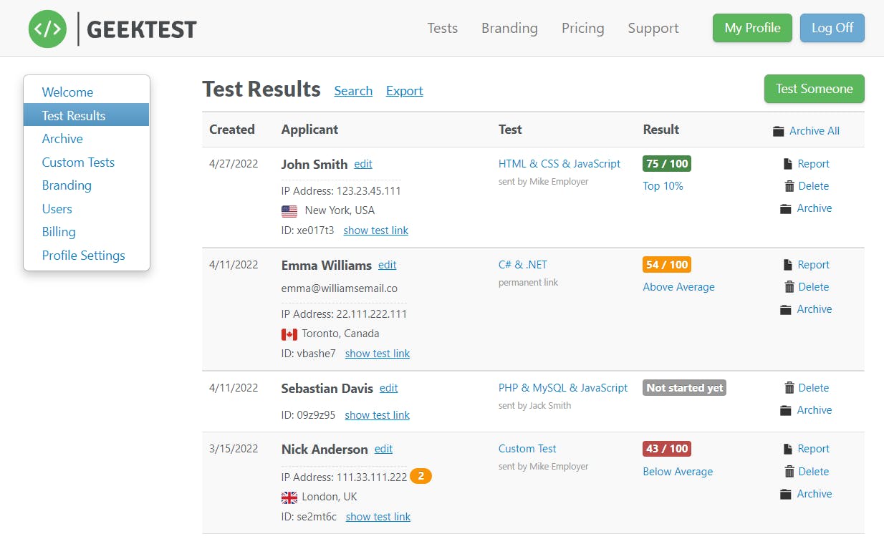Click the Archive All folder icon
The image size is (884, 539).
coord(779,131)
